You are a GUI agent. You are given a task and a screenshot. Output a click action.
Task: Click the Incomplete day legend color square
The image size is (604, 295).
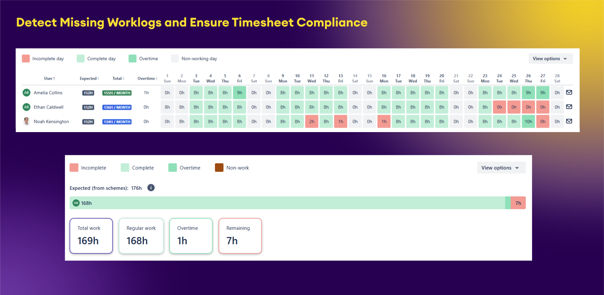click(x=26, y=58)
